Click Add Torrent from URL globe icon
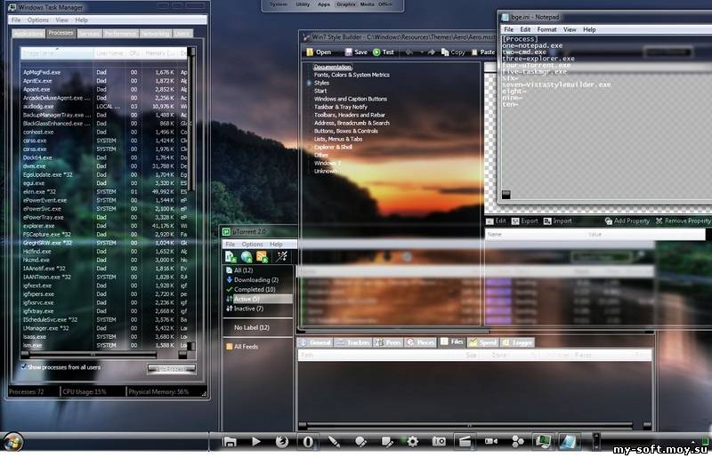 point(247,257)
